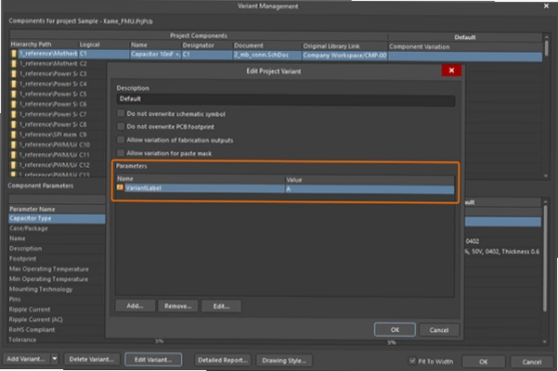Image resolution: width=558 pixels, height=371 pixels.
Task: Cancel the Variant Management window
Action: pyautogui.click(x=532, y=362)
